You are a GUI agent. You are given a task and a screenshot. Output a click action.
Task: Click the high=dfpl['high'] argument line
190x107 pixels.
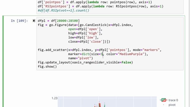coord(85,33)
